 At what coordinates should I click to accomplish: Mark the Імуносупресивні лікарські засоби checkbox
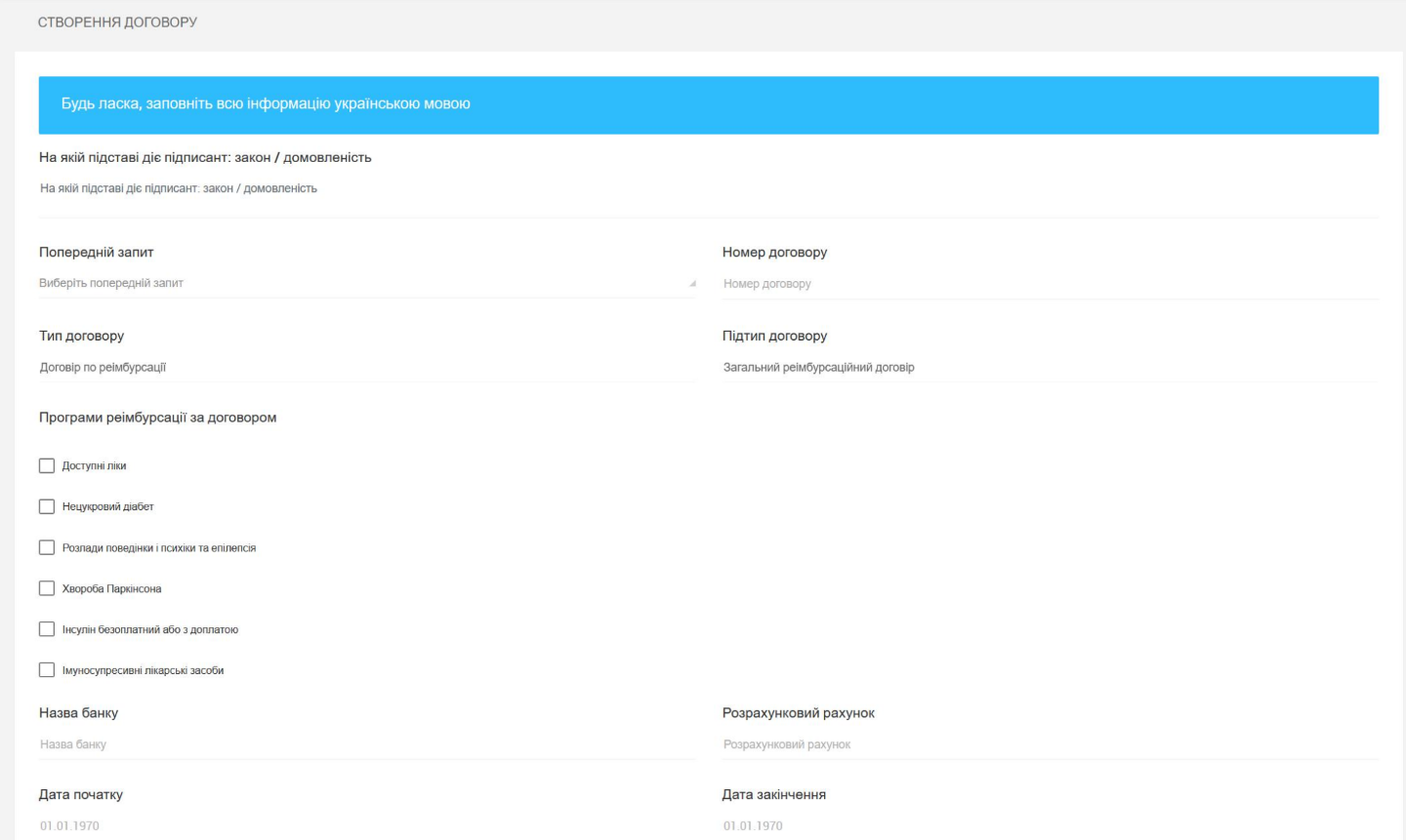[47, 671]
